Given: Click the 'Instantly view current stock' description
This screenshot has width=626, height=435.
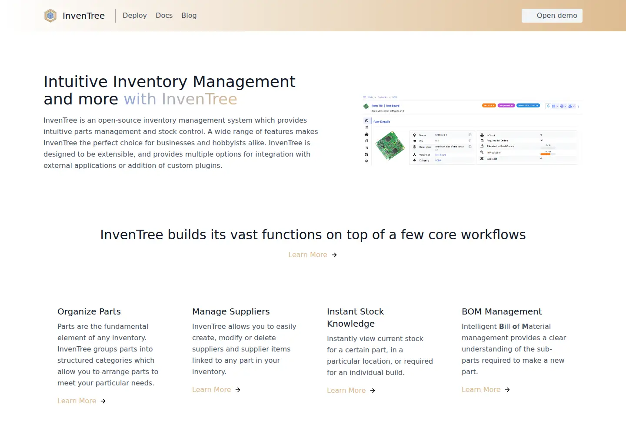Looking at the screenshot, I should click(380, 355).
